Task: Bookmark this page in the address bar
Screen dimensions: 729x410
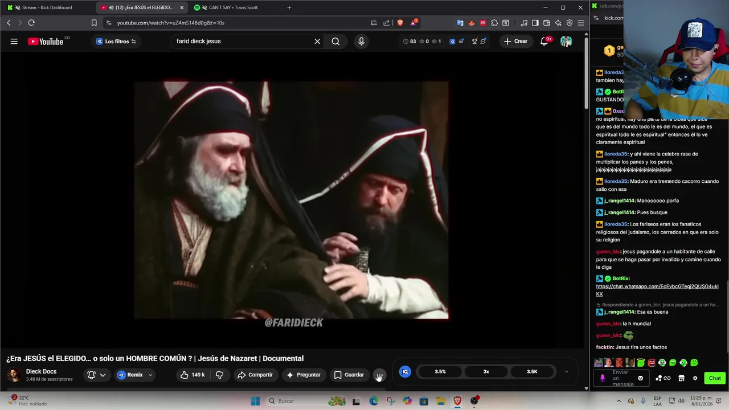Action: tap(94, 23)
